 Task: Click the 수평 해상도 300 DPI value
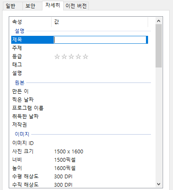[x=63, y=177]
